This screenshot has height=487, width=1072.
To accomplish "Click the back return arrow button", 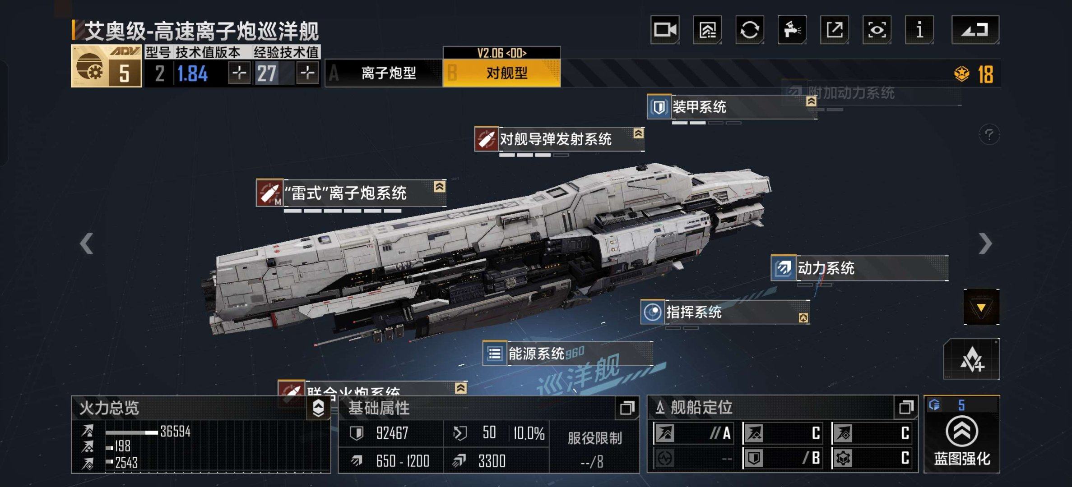I will click(x=975, y=30).
